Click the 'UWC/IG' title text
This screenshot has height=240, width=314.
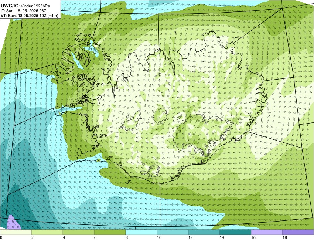(x=10, y=6)
